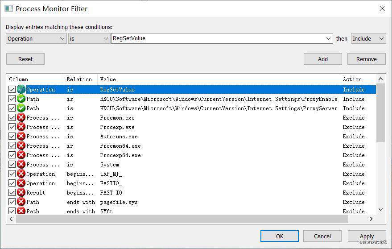Click the Apply button
Screen dimensions: 392x249
coord(367,236)
